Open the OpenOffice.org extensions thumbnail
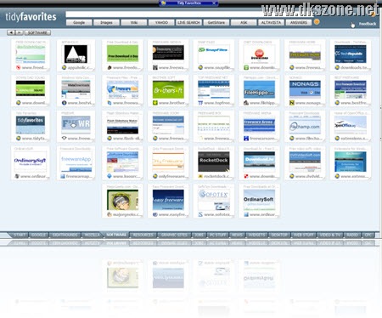Viewport: 382px width, 318px height. click(x=351, y=125)
